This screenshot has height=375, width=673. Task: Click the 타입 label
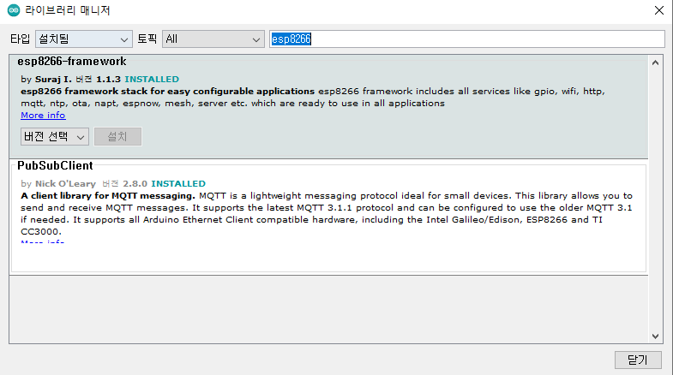(x=21, y=39)
